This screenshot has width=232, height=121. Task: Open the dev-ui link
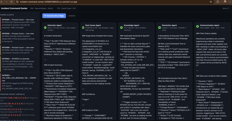226,8
